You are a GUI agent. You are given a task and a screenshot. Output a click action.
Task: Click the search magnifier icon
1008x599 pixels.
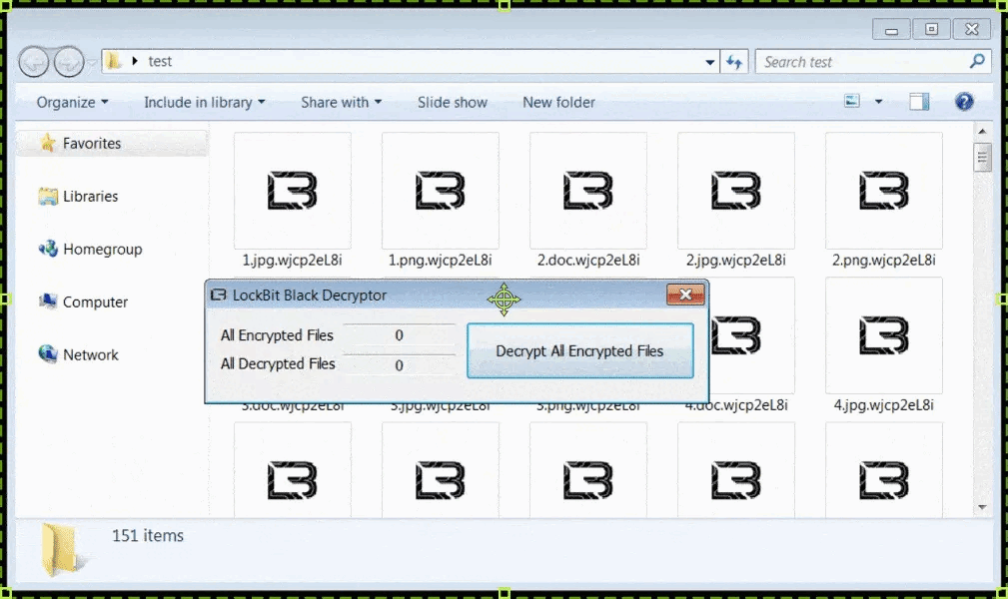pyautogui.click(x=977, y=62)
